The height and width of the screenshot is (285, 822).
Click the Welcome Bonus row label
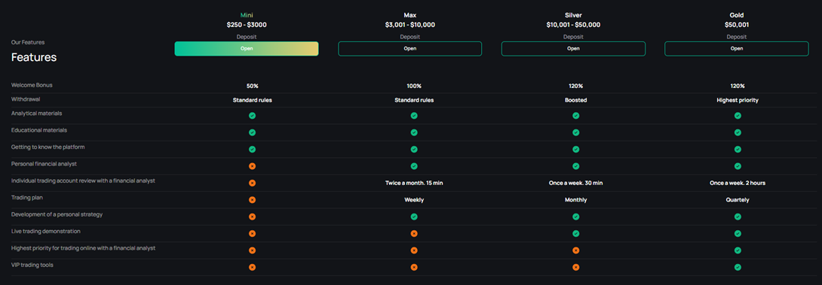32,85
